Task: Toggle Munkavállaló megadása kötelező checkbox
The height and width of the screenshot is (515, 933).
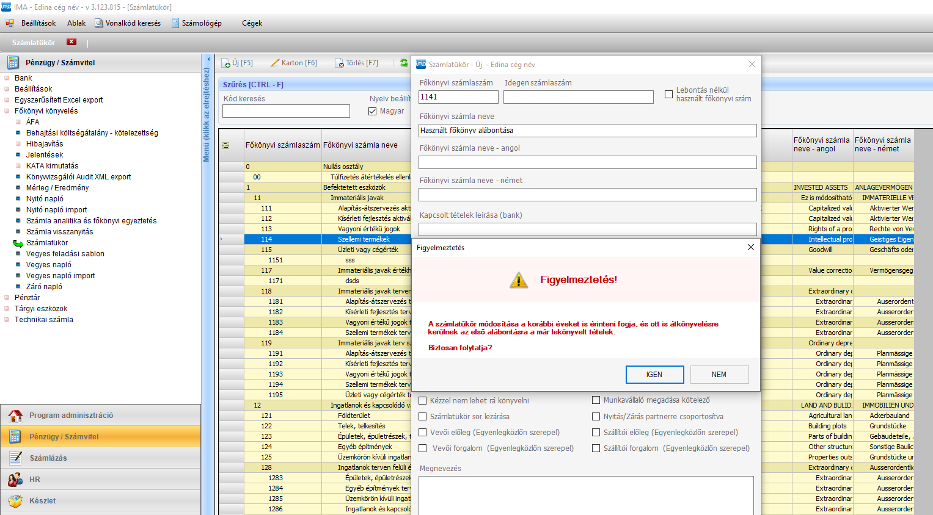Action: click(x=596, y=400)
